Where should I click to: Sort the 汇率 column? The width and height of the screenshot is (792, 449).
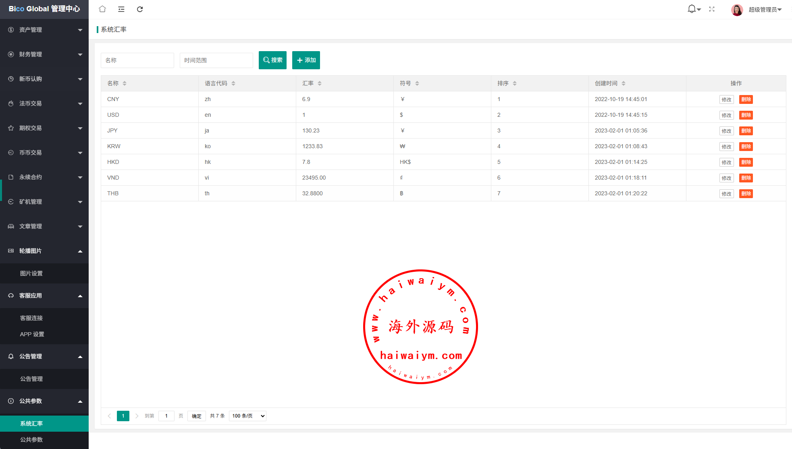point(320,83)
